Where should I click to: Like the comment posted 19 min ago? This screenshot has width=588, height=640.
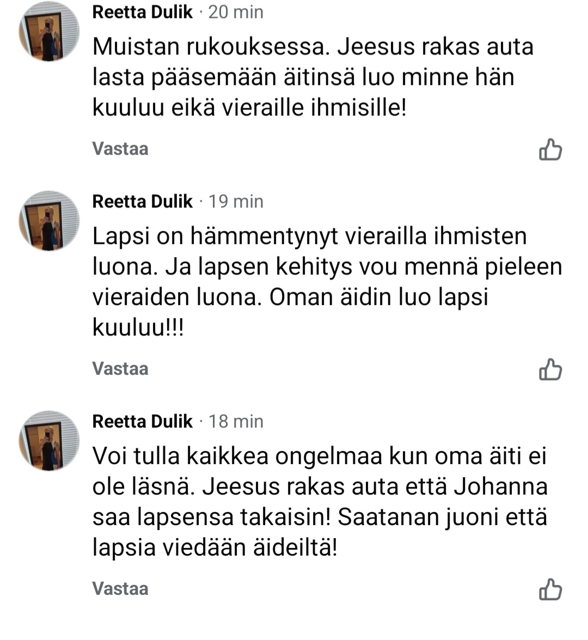(550, 370)
